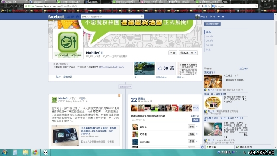Open Garmin nuvi 3560R article link
Screen dimensions: 277x156
(99, 131)
